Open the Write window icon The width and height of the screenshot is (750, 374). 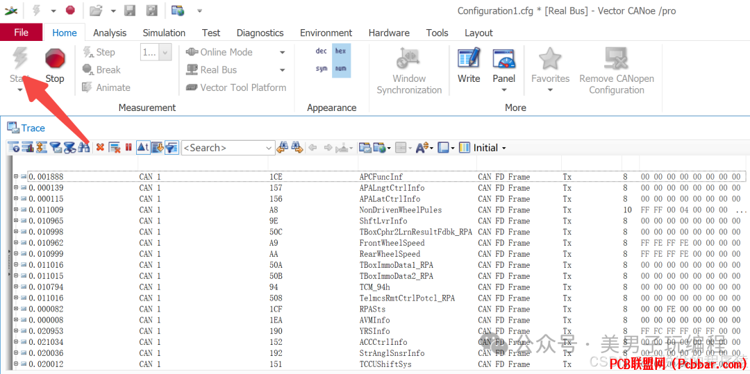coord(469,66)
